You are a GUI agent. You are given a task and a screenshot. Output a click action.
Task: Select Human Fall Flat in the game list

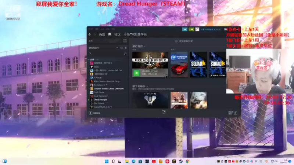(108, 70)
